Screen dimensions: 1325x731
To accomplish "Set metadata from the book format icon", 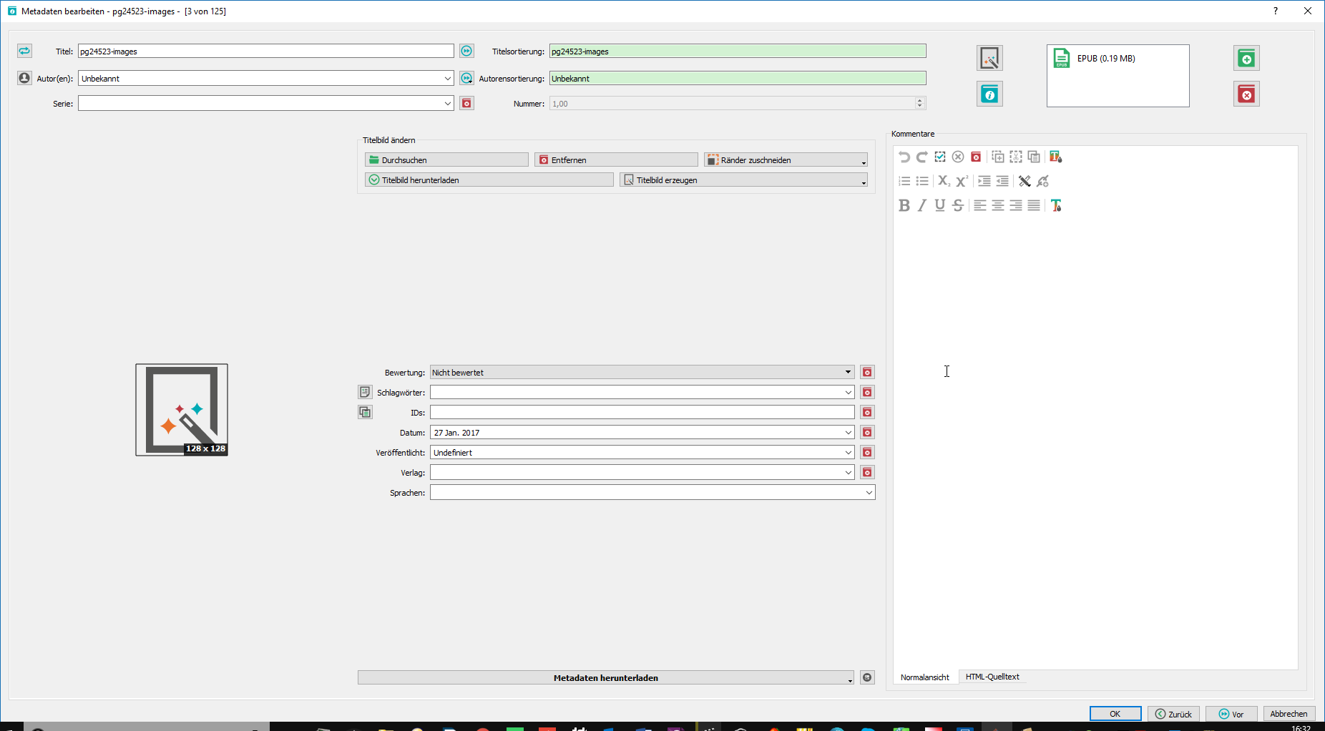I will point(989,94).
